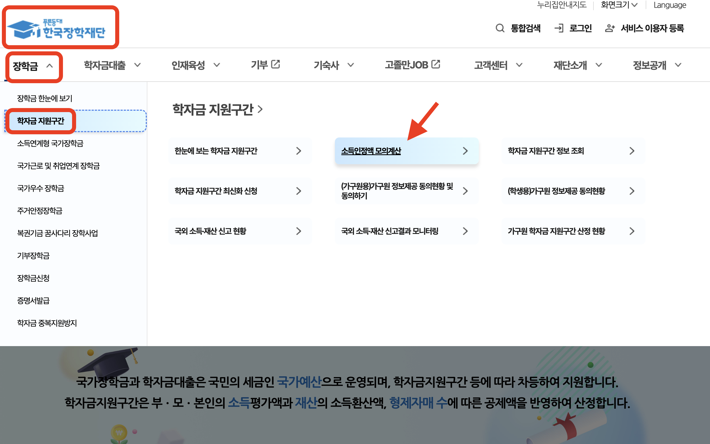Click the arrow beside 학자금 지원구간 heading

pyautogui.click(x=260, y=110)
